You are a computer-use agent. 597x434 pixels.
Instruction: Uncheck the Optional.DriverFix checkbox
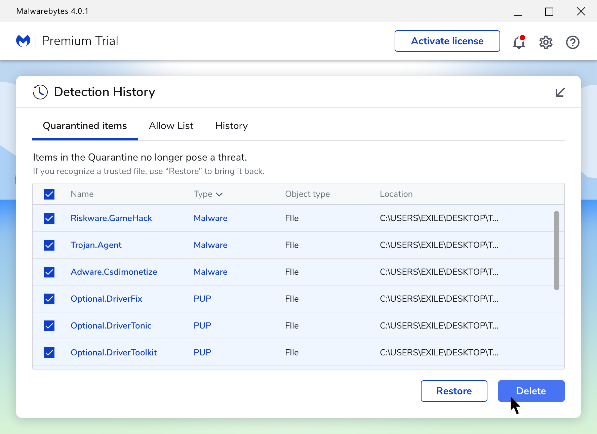(x=49, y=299)
